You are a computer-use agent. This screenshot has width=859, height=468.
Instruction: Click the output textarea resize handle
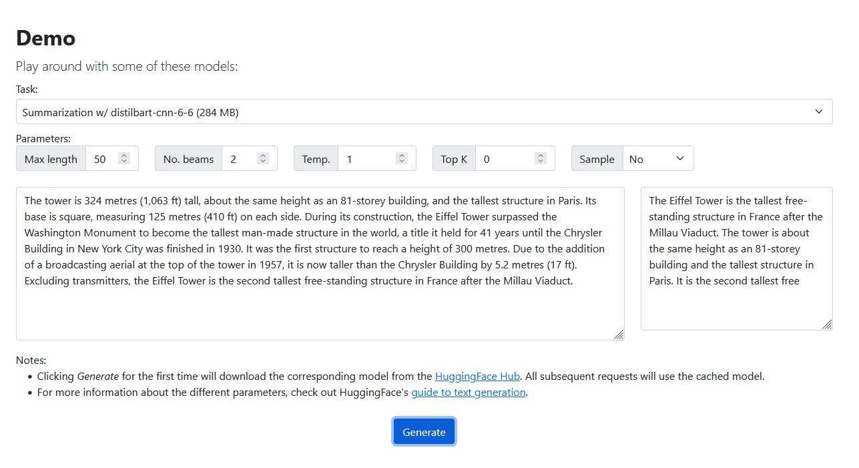(x=827, y=324)
